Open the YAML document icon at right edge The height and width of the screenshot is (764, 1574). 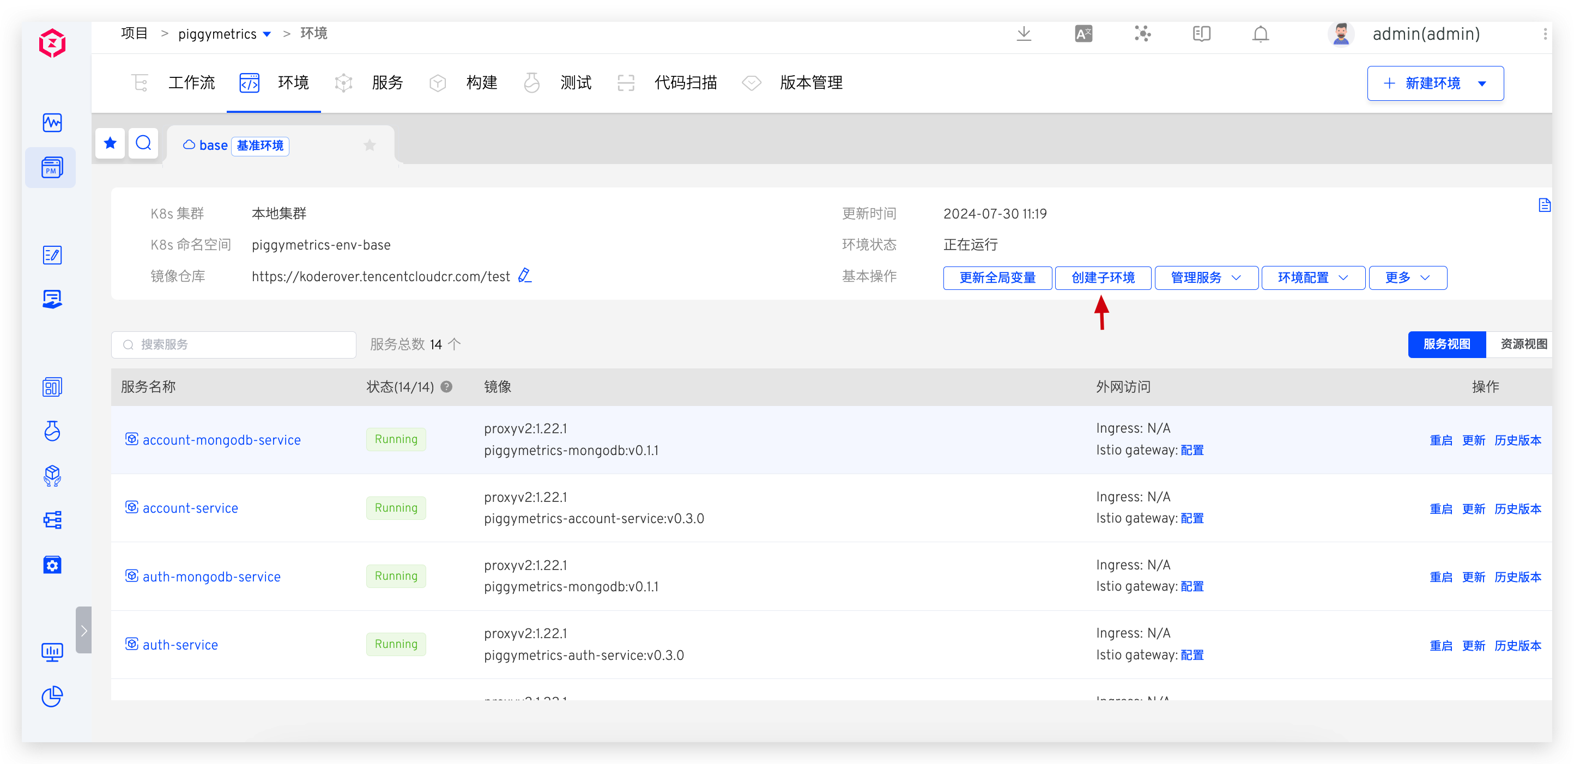[x=1543, y=205]
